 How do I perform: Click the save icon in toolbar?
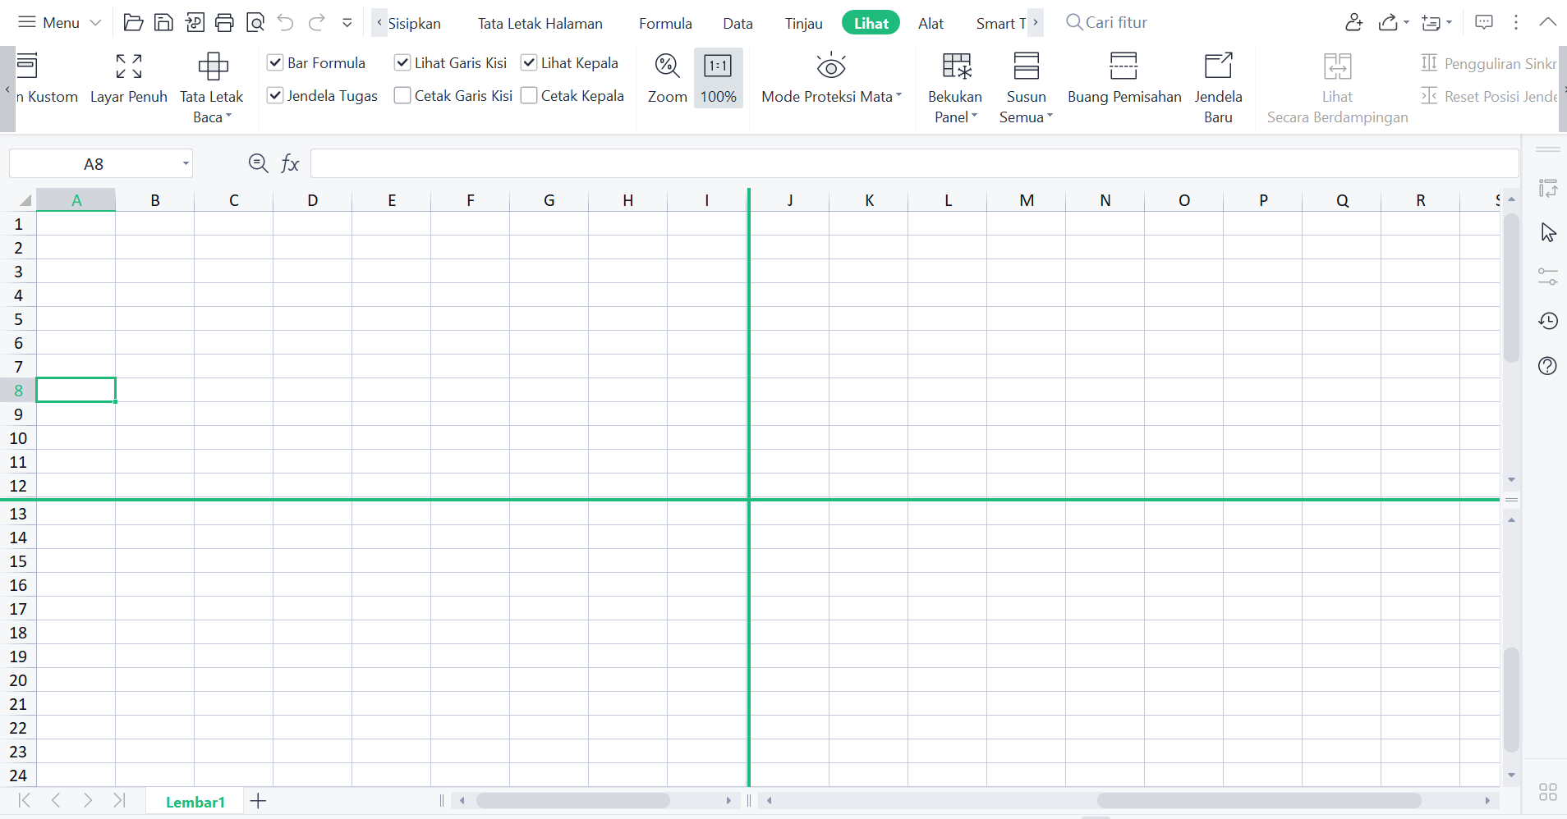163,23
